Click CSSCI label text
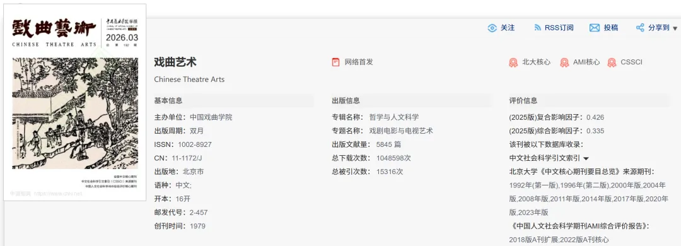Screen dimensions: 681x246 [x=631, y=62]
